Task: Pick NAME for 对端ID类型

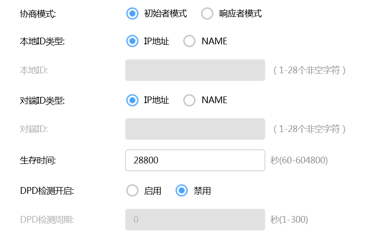Action: pos(190,100)
